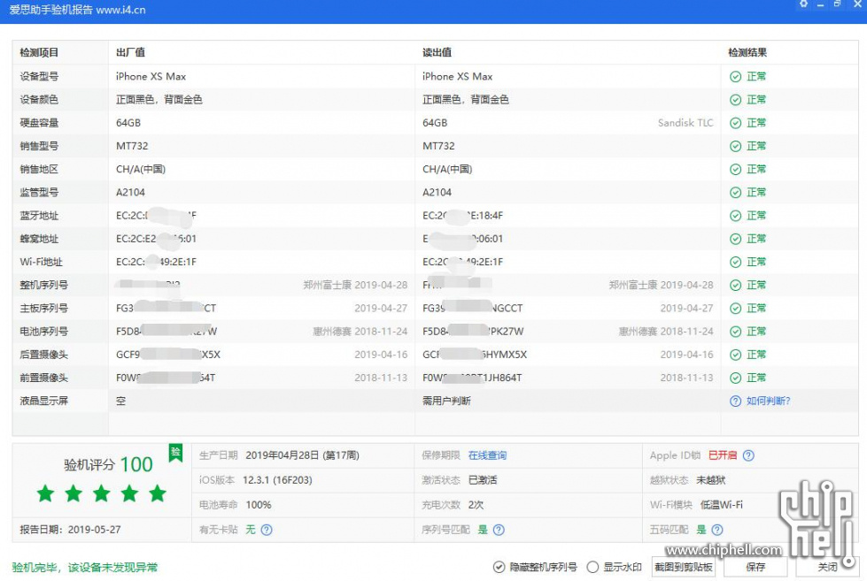Image resolution: width=867 pixels, height=581 pixels.
Task: Click iPhone XS Max in 出厂值 column
Action: click(x=151, y=77)
